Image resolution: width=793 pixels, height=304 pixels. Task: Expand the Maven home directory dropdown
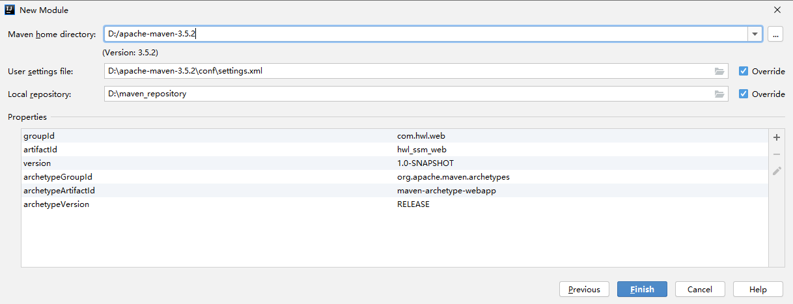[x=755, y=35]
